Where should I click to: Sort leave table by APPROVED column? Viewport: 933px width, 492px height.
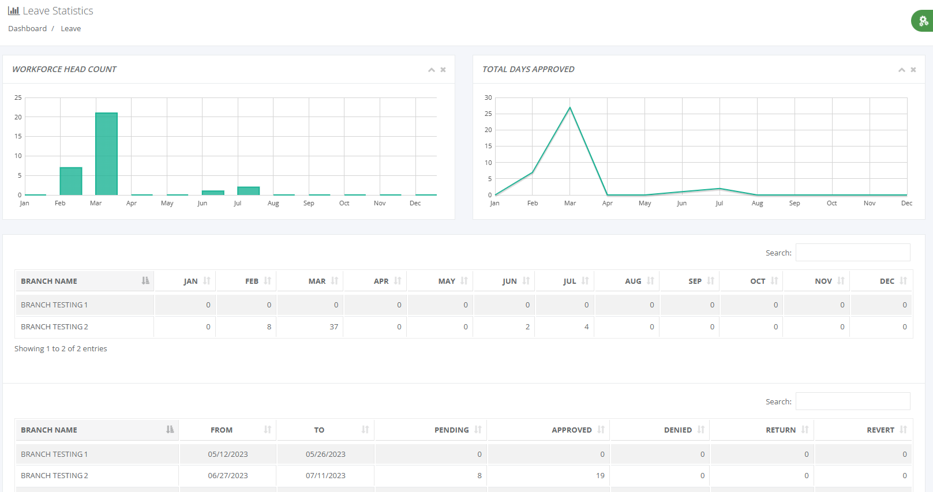[571, 430]
